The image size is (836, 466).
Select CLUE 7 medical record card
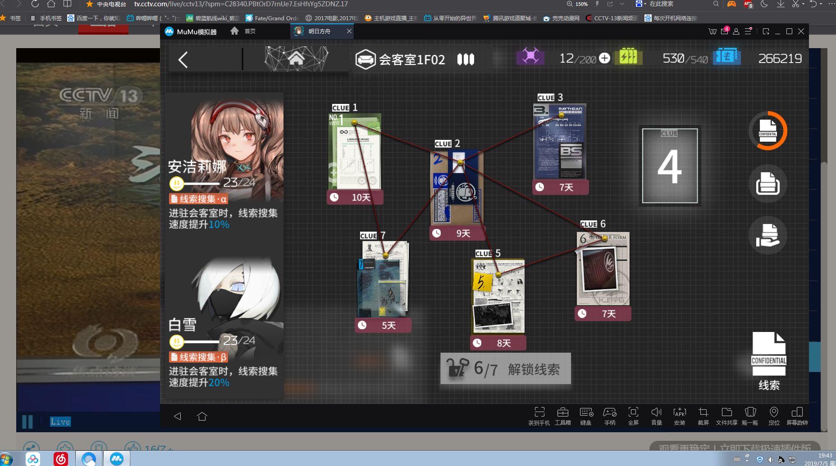tap(383, 279)
